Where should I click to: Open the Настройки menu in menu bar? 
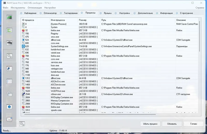pyautogui.click(x=50, y=8)
